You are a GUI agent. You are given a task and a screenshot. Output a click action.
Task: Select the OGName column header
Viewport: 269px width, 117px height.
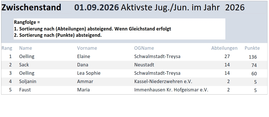[x=144, y=48]
